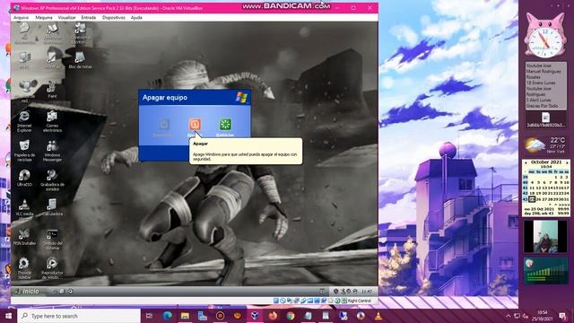Open the Archivo menu in VirtualBox

21,17
